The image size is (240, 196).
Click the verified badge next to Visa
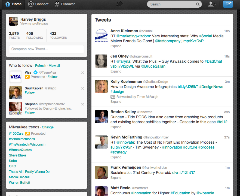click(35, 73)
